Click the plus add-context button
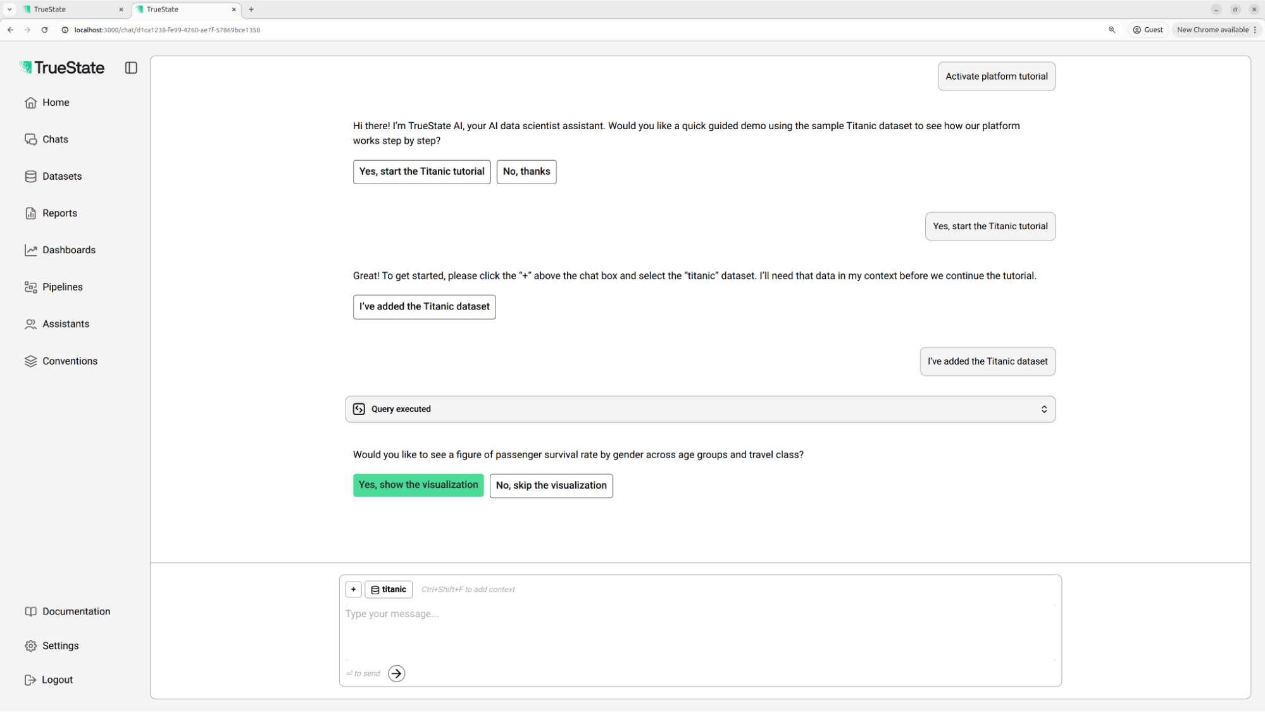1265x712 pixels. pos(353,589)
